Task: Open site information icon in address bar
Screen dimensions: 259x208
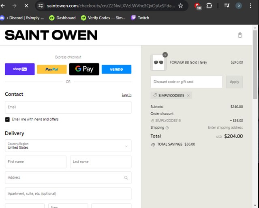Action: 41,6
